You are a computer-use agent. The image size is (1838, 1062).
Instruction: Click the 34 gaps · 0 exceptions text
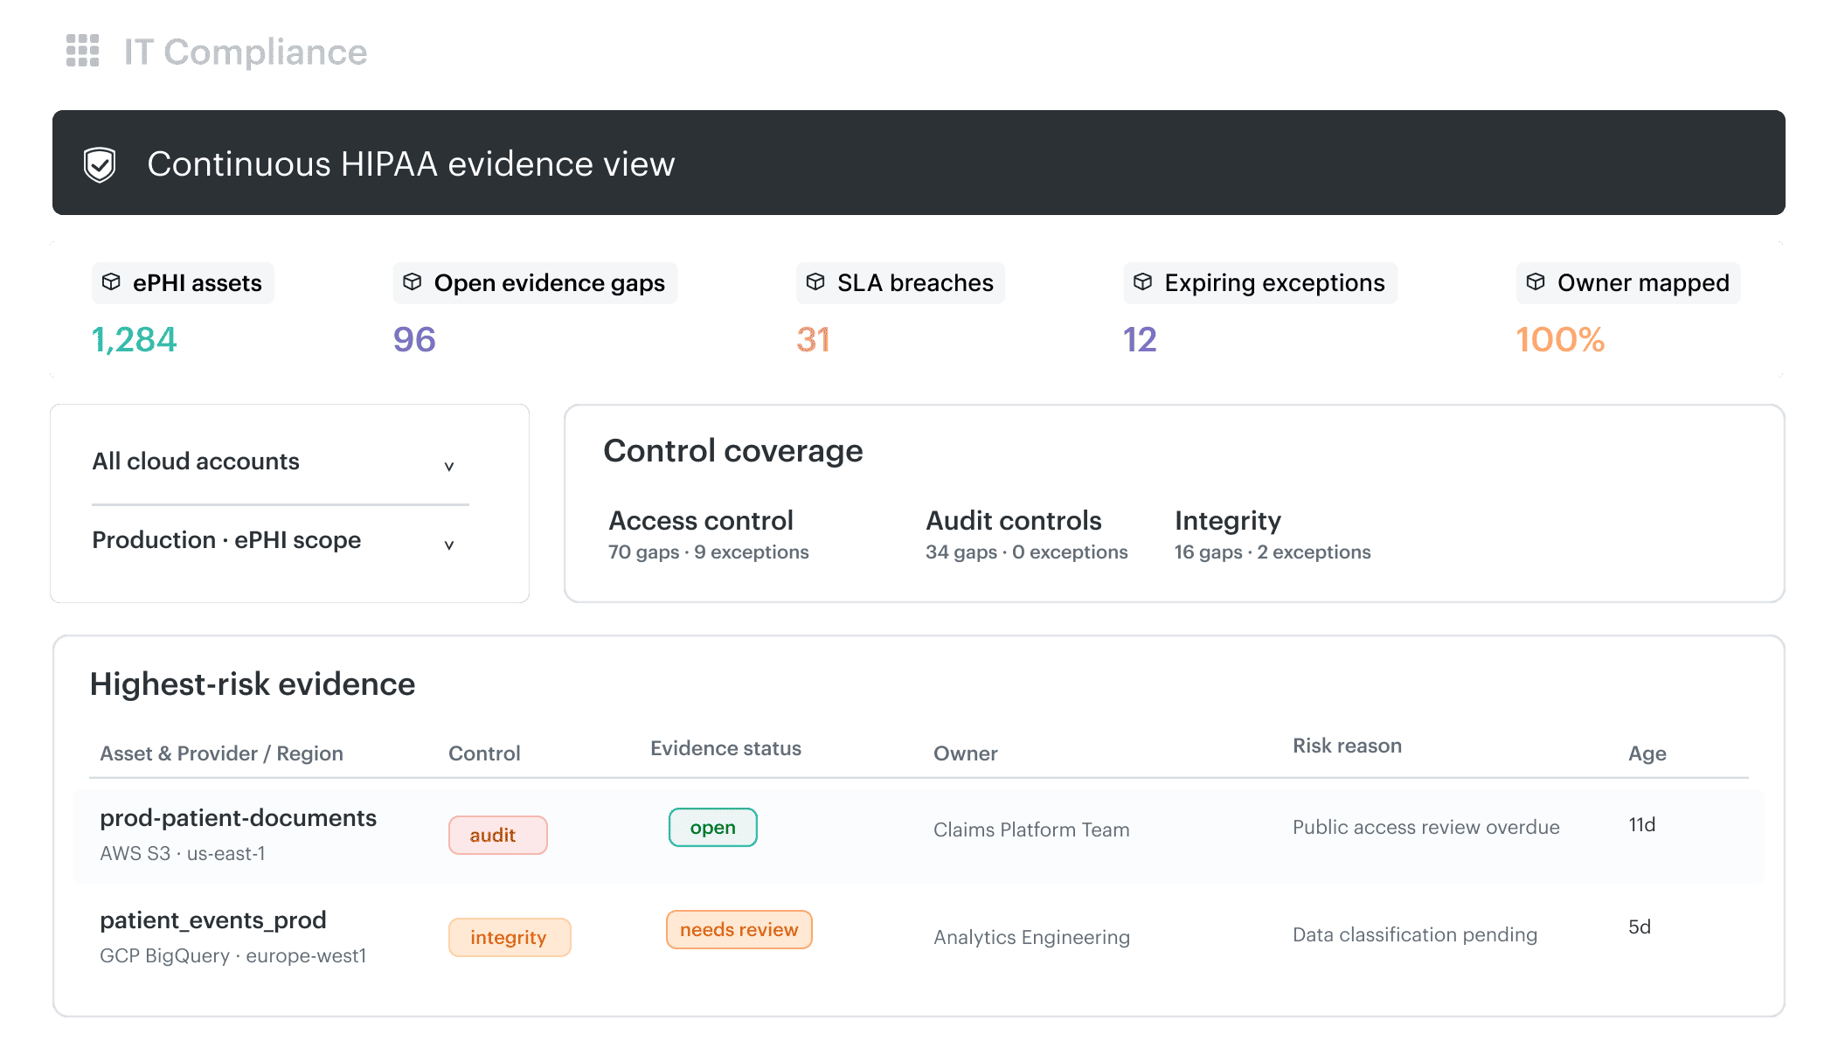[1027, 552]
